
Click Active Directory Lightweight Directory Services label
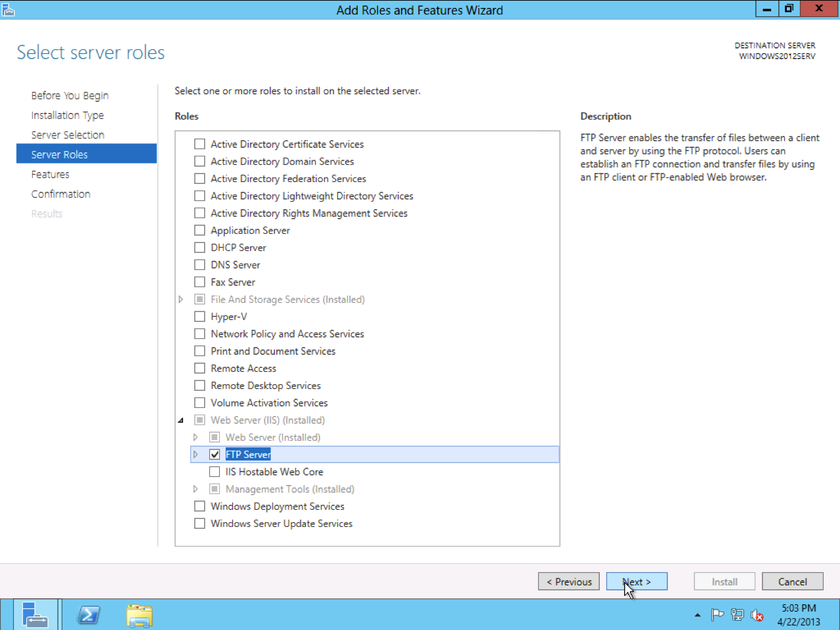[312, 196]
